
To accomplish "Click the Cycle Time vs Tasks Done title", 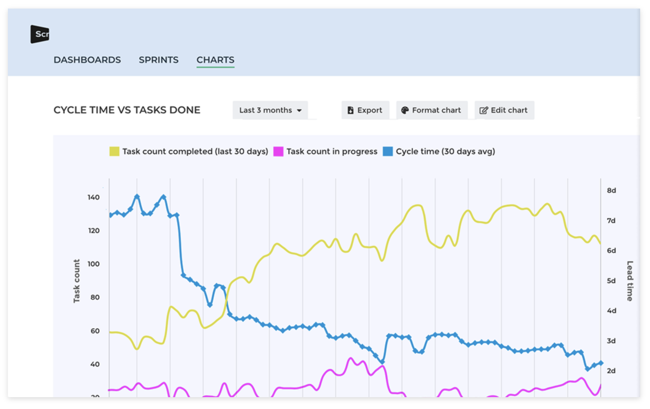I will pos(127,110).
